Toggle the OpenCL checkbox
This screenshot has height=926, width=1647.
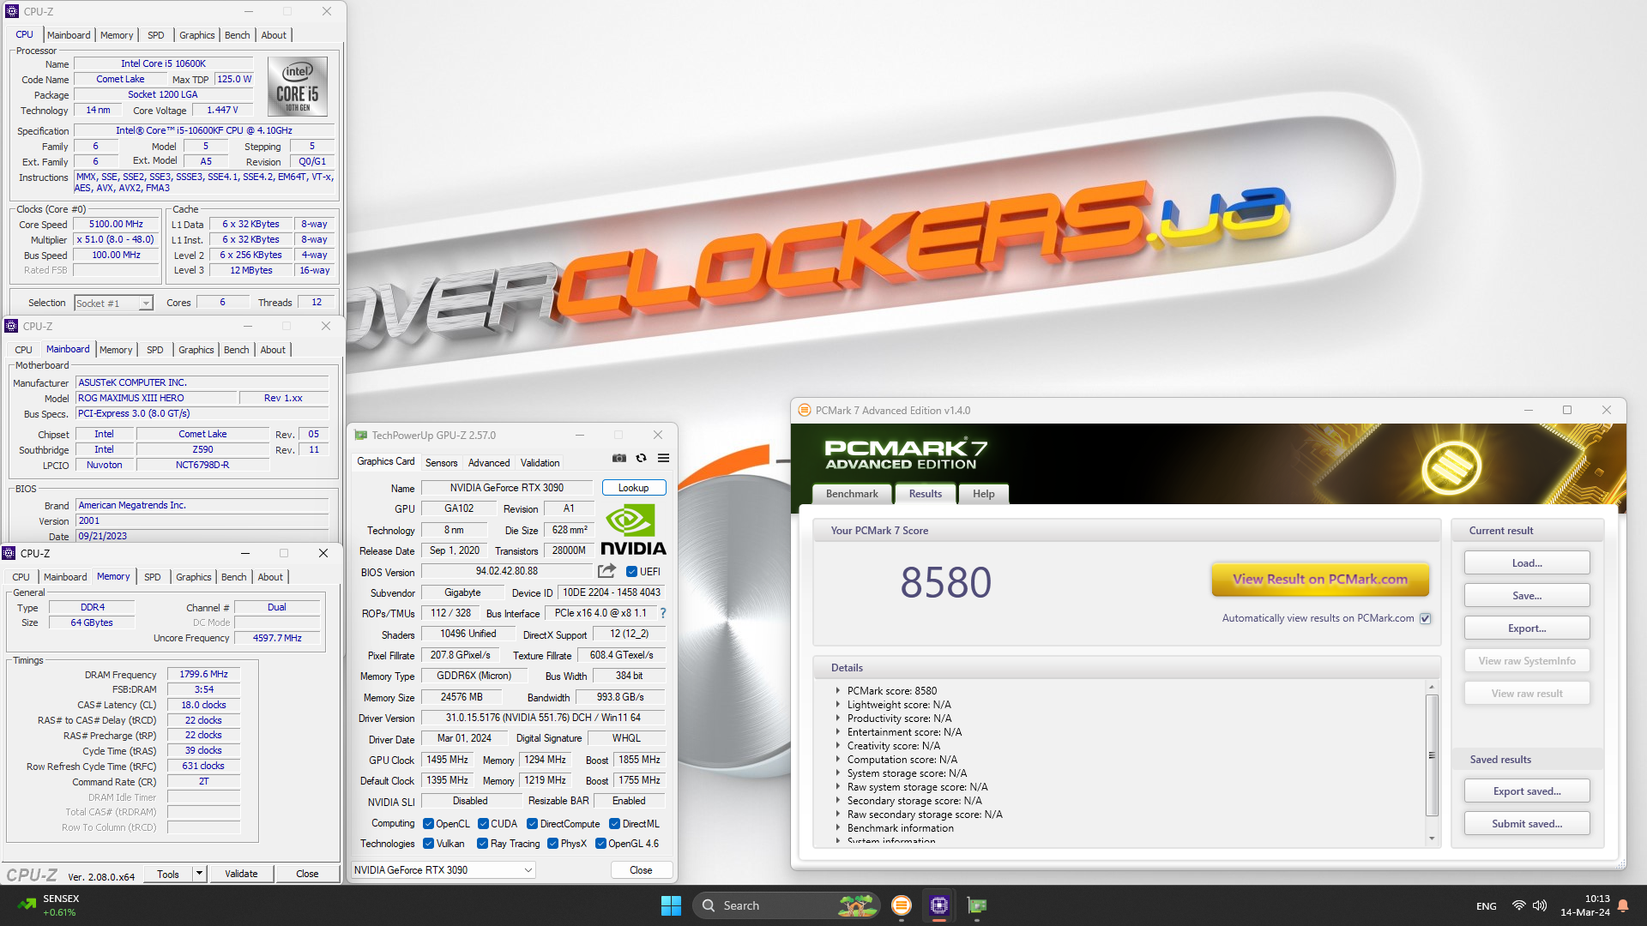pyautogui.click(x=428, y=824)
